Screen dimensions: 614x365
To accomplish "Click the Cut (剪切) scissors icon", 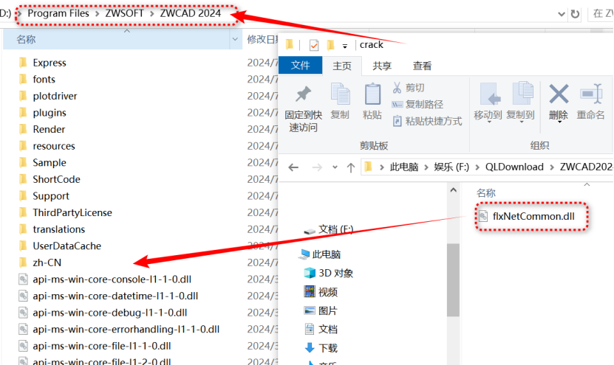I will (397, 88).
